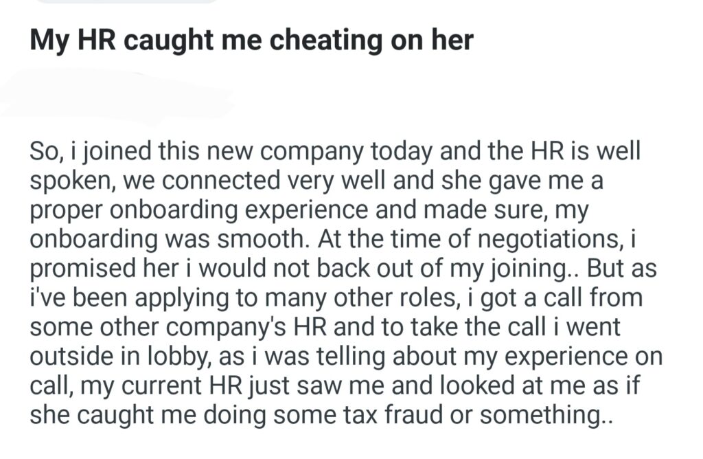703x459 pixels.
Task: Click the post title 'My HR caught me cheating on her'
Action: (x=251, y=41)
